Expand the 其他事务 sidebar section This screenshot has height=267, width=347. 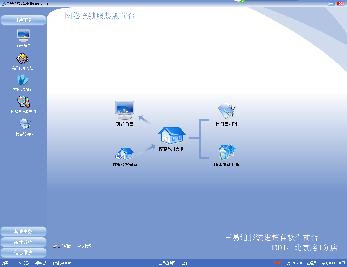pyautogui.click(x=23, y=231)
